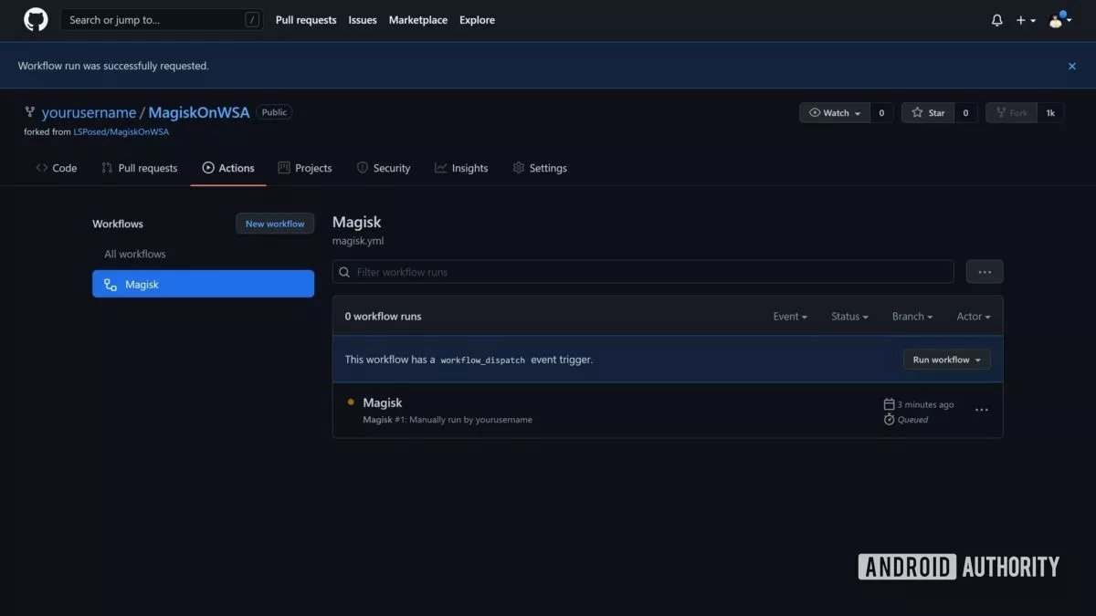The width and height of the screenshot is (1096, 616).
Task: Switch to the Insights tab
Action: (461, 168)
